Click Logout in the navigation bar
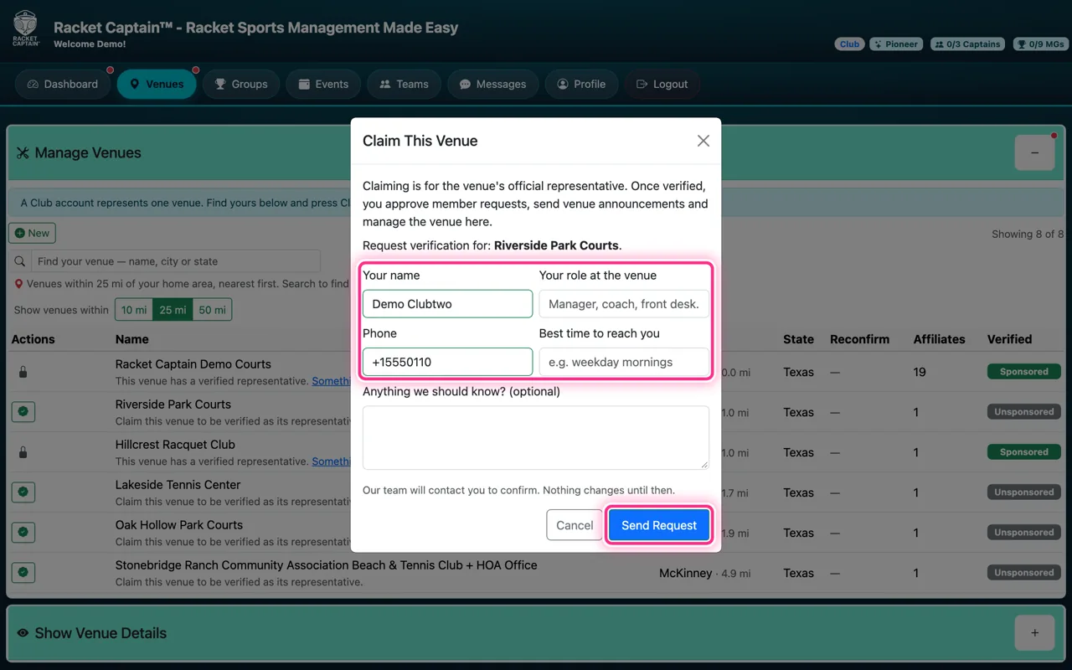This screenshot has height=670, width=1072. pyautogui.click(x=662, y=84)
